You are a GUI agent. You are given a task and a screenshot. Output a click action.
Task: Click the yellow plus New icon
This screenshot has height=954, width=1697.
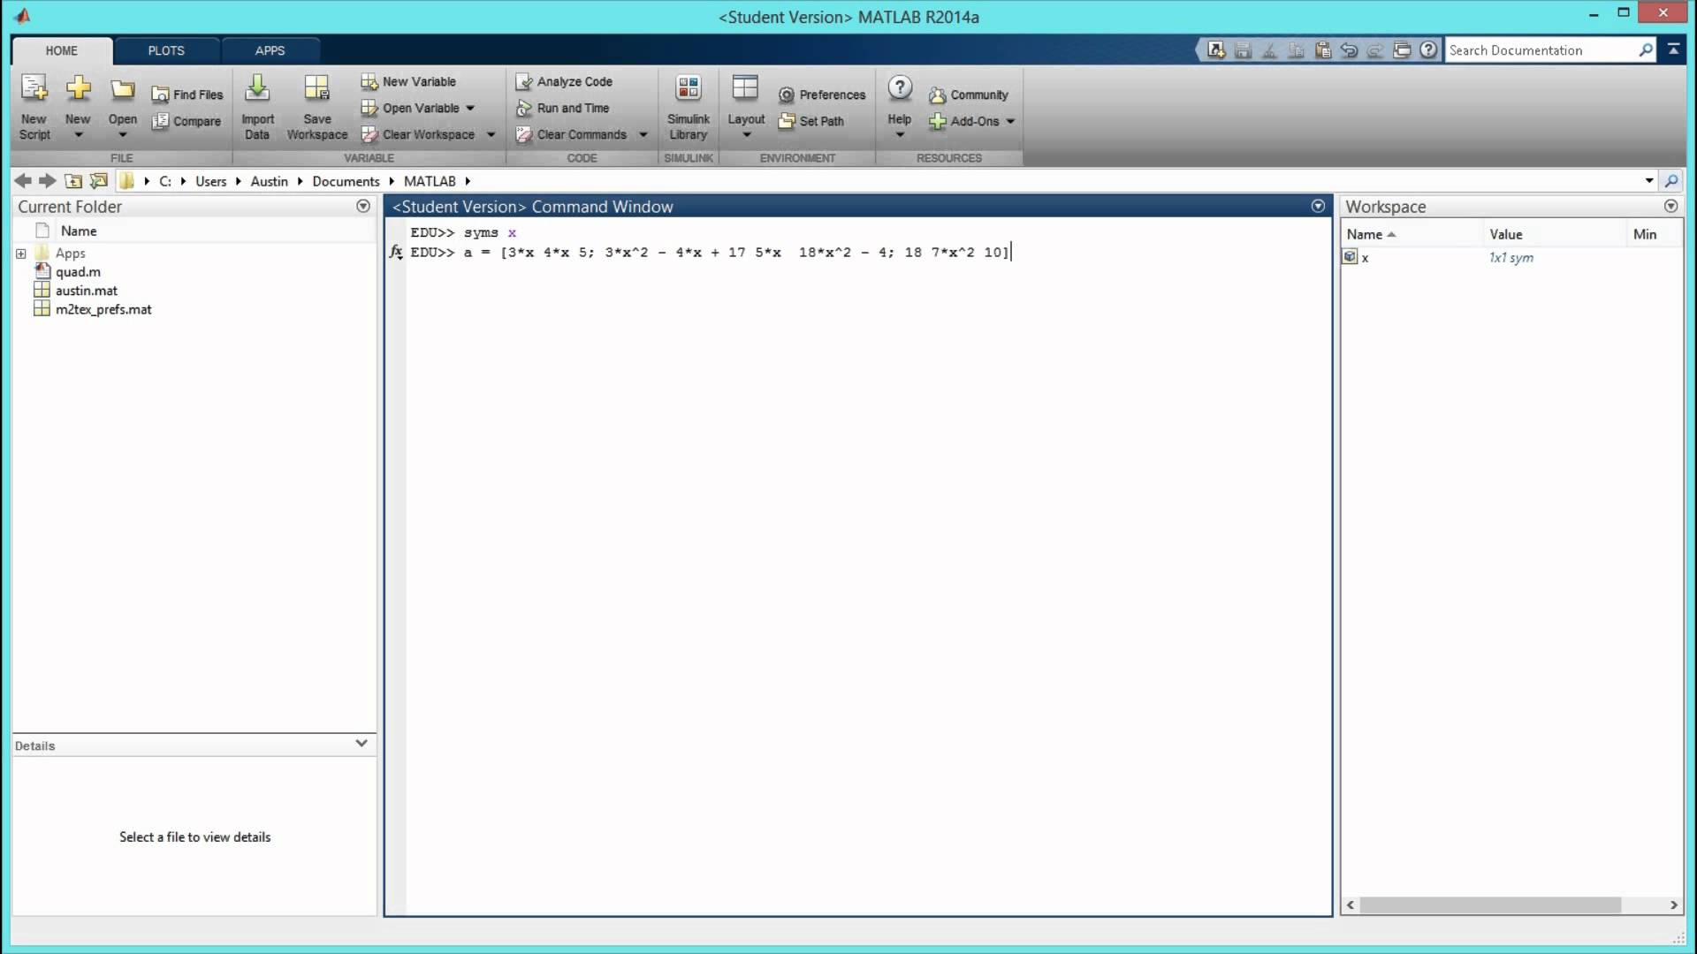78,88
